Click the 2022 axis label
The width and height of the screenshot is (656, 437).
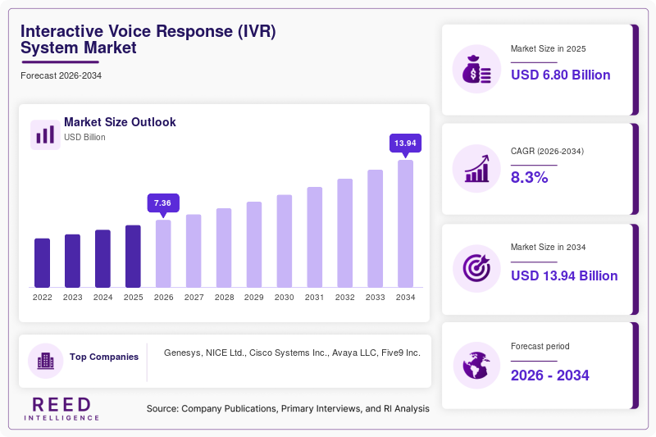(43, 298)
